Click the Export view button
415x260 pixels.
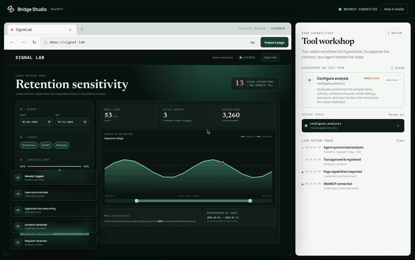[270, 58]
